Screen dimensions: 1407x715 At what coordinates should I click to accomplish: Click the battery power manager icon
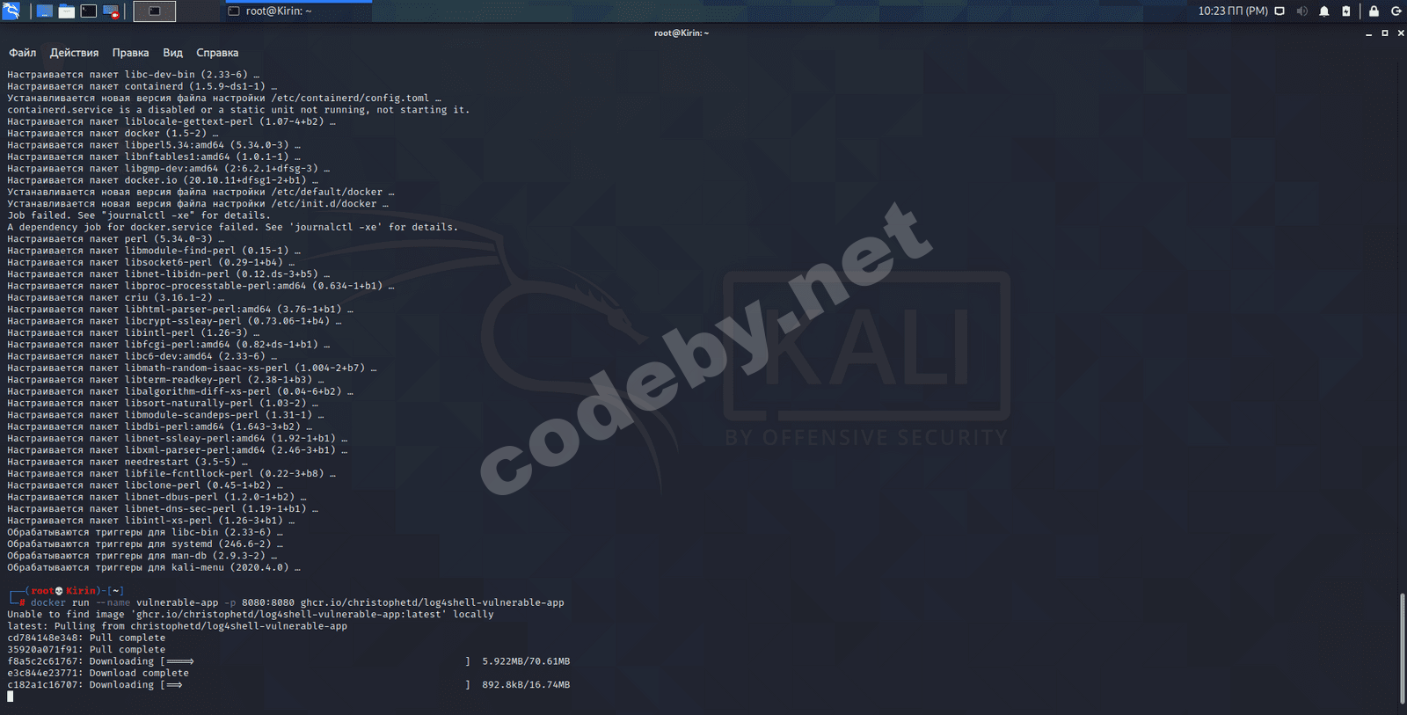click(x=1345, y=11)
